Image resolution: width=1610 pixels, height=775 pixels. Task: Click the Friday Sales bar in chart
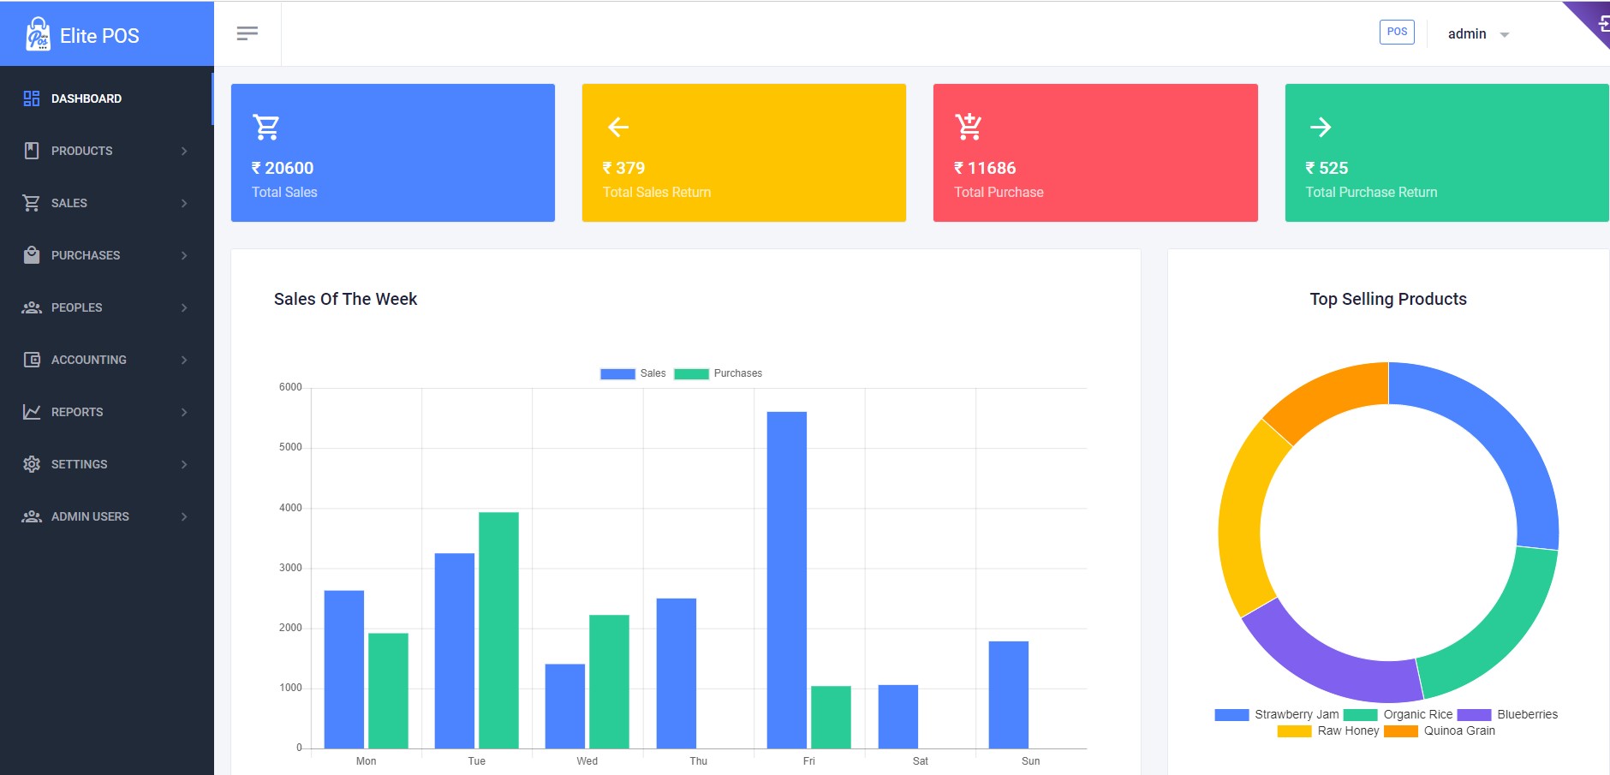point(786,580)
